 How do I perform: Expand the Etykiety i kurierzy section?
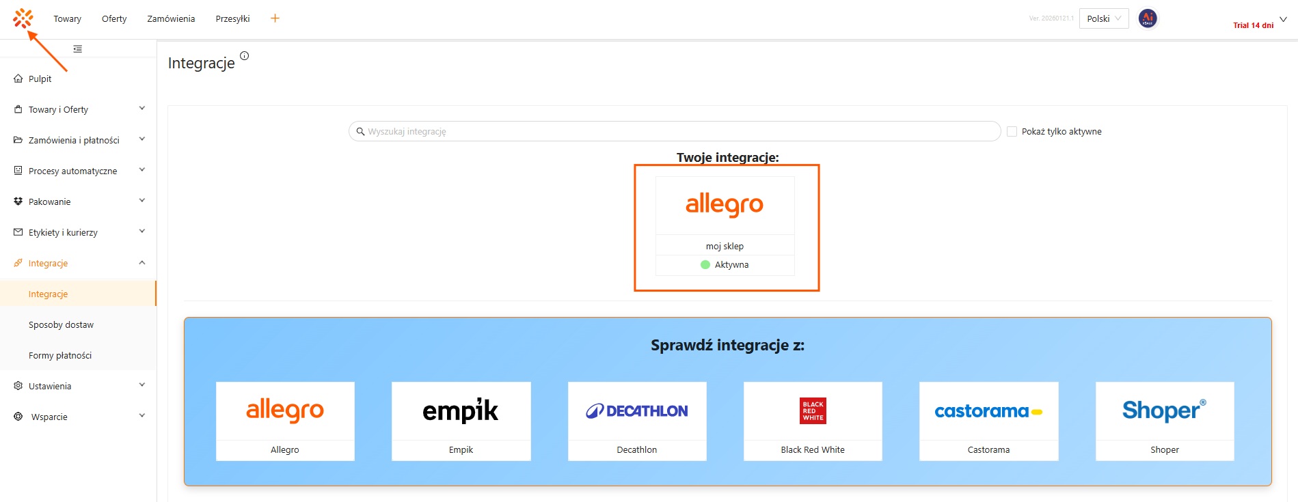pos(142,232)
